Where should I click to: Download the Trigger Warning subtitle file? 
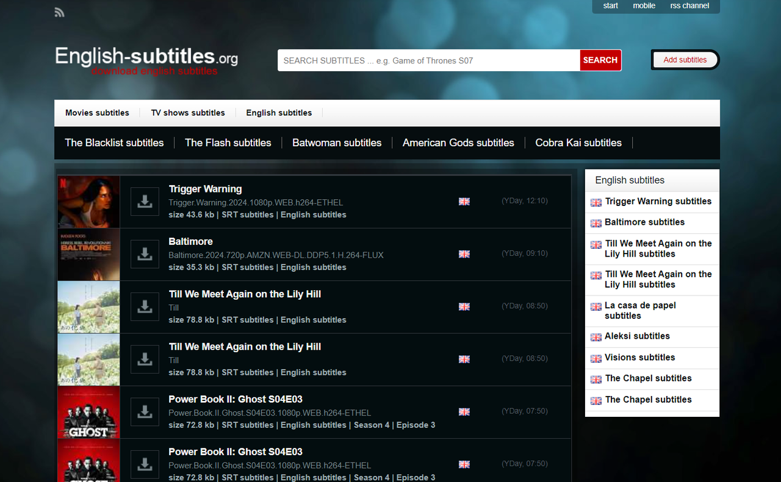click(x=145, y=201)
